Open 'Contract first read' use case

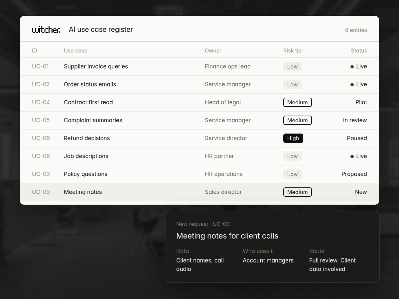coord(88,102)
